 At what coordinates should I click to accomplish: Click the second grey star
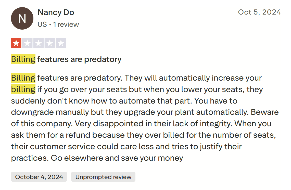27,43
